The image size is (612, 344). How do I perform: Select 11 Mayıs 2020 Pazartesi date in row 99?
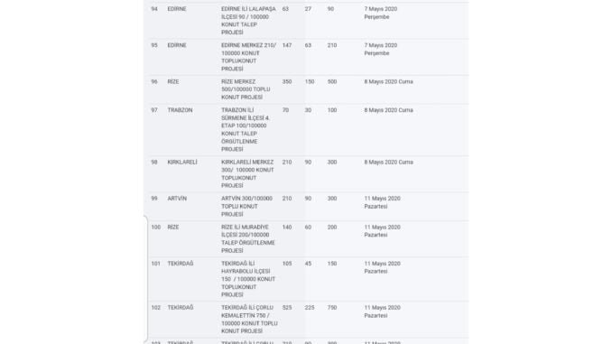[x=383, y=202]
